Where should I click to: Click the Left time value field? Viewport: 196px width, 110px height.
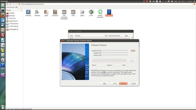click(x=131, y=65)
